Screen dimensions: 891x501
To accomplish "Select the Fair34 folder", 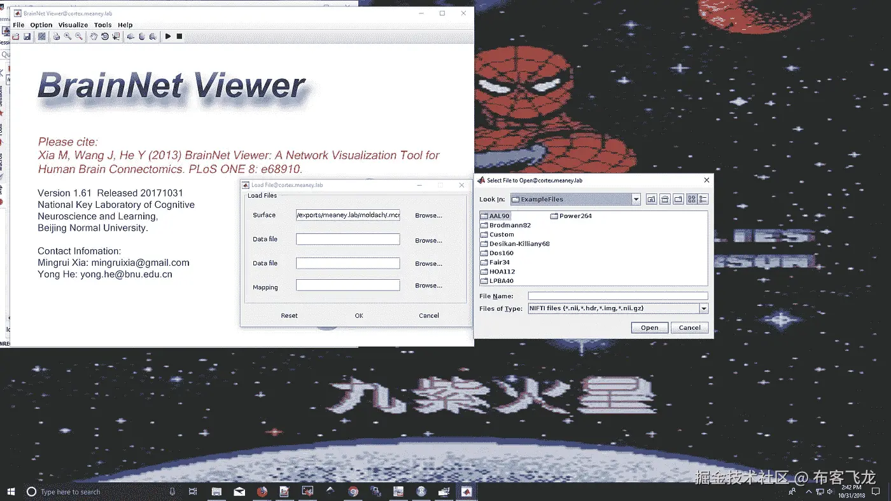I will 495,262.
